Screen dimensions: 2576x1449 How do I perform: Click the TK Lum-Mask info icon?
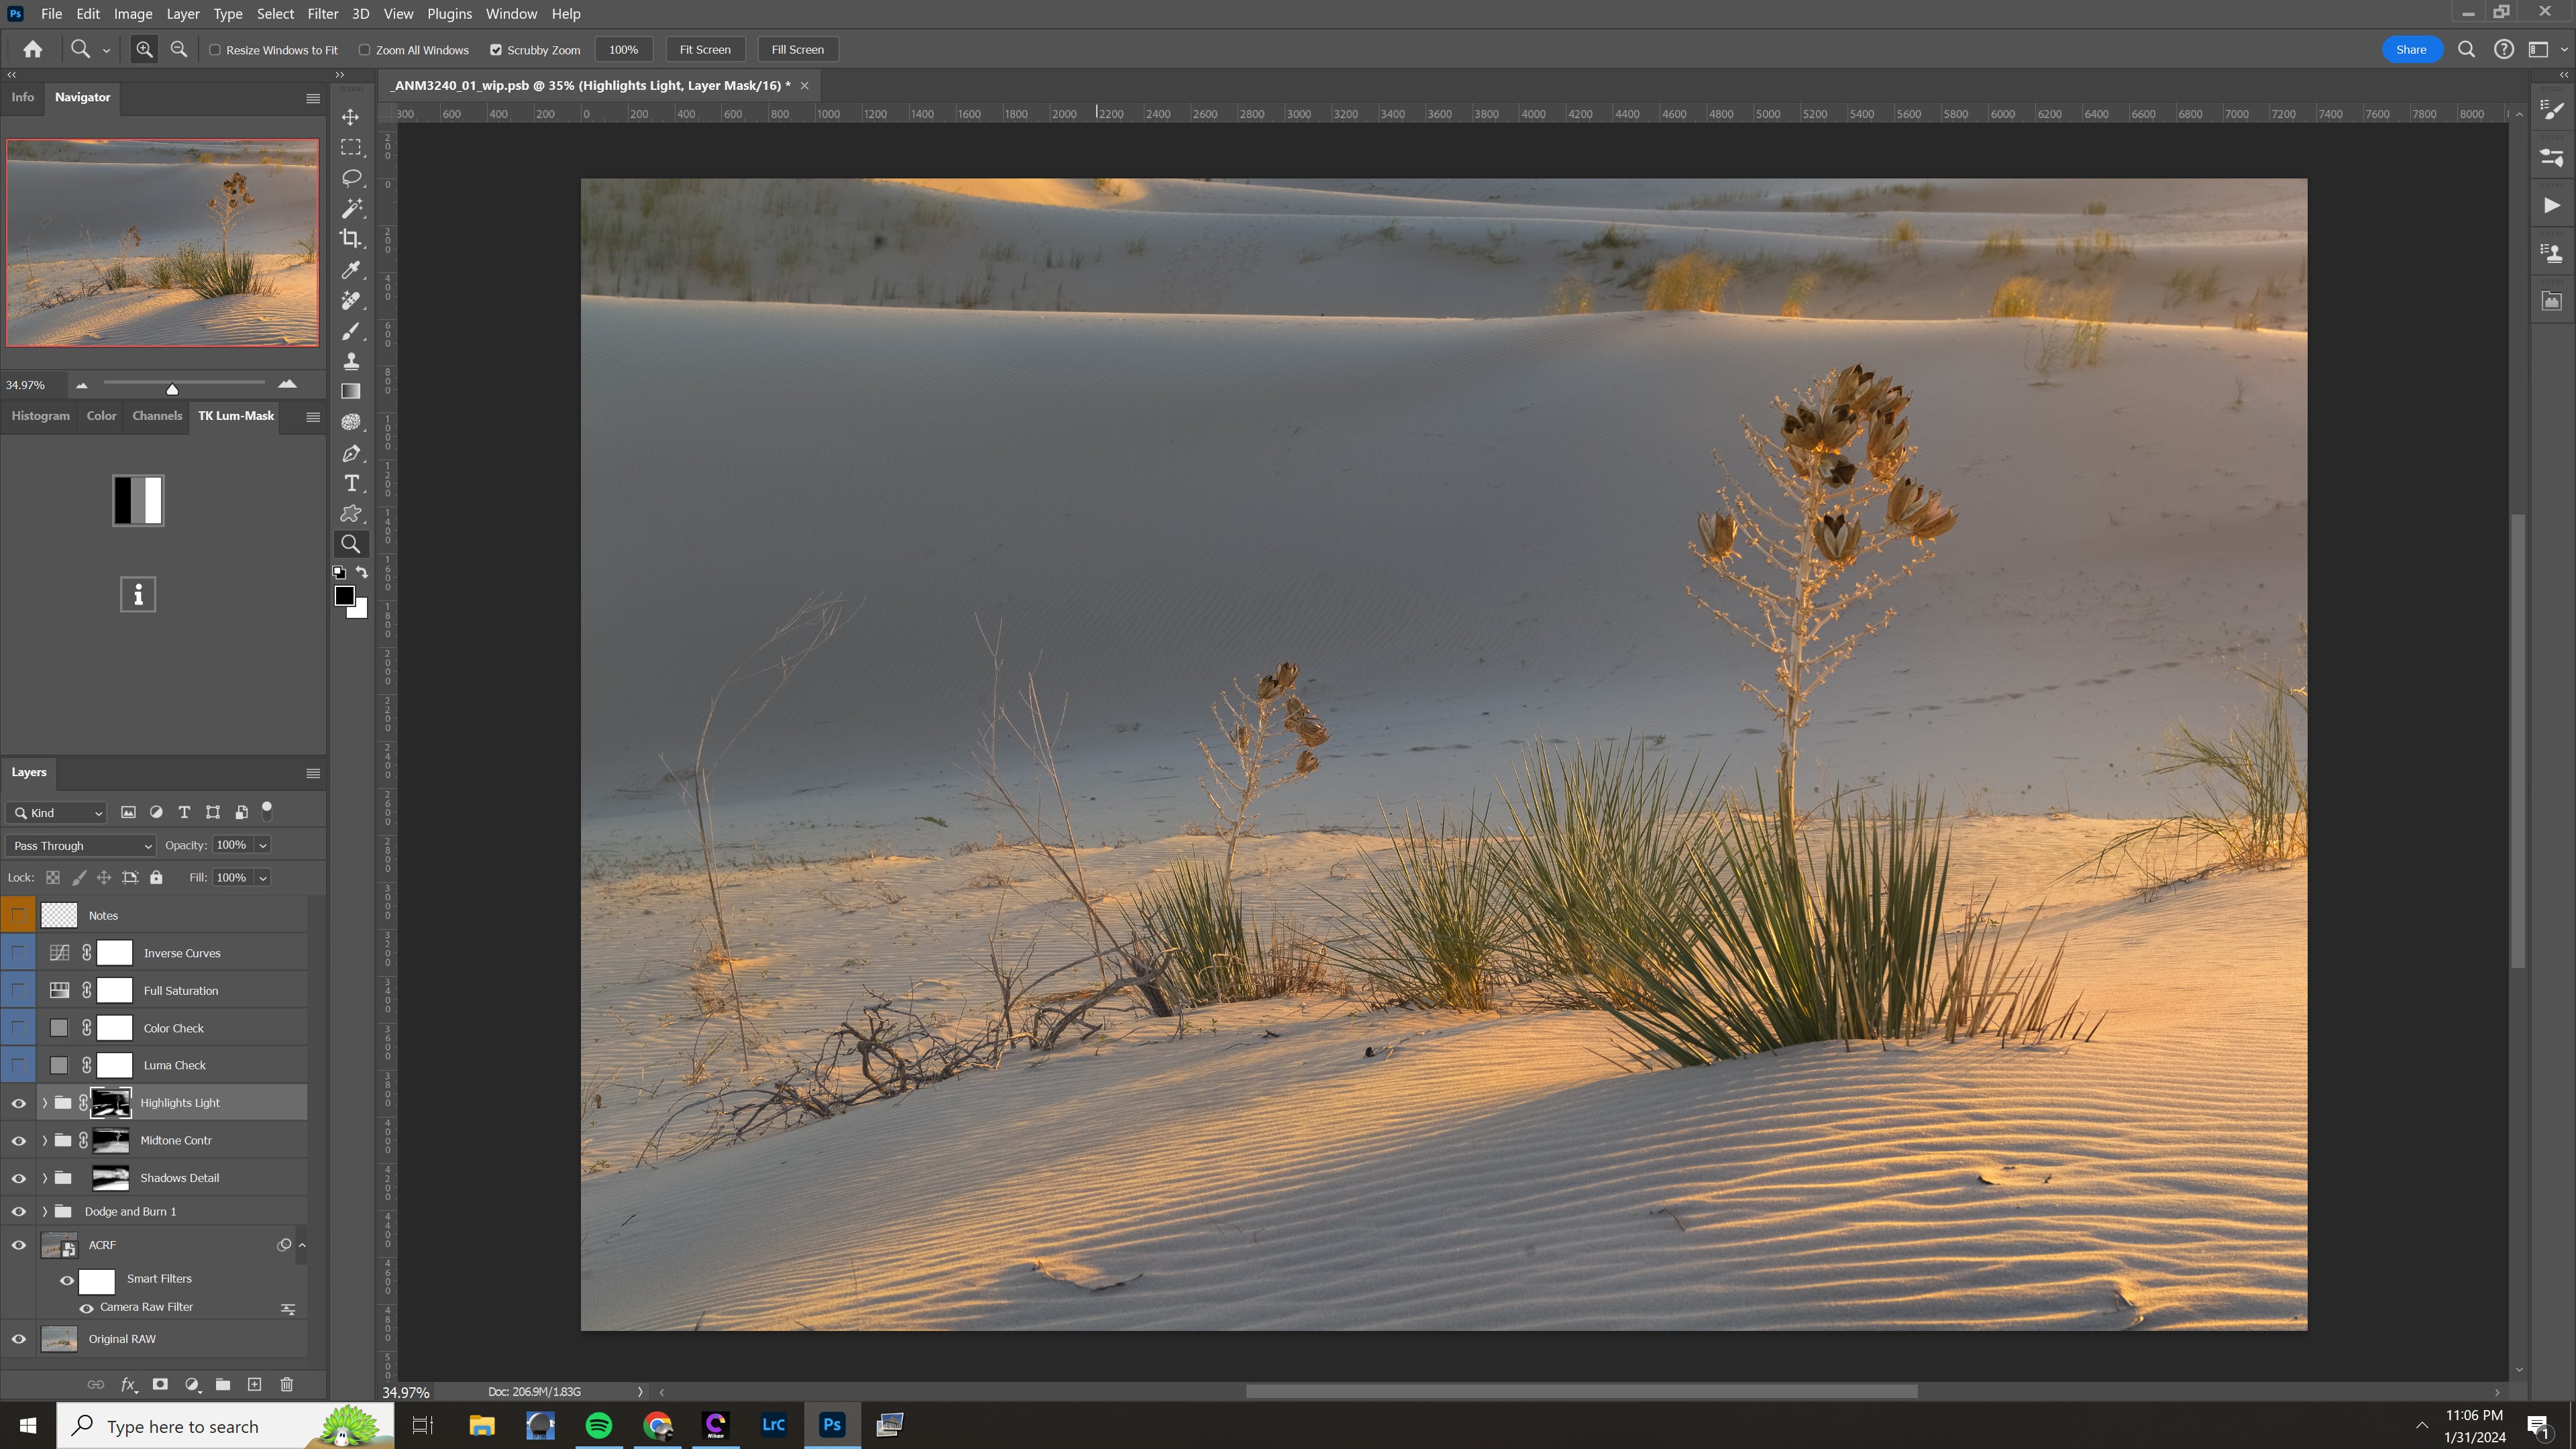(138, 594)
